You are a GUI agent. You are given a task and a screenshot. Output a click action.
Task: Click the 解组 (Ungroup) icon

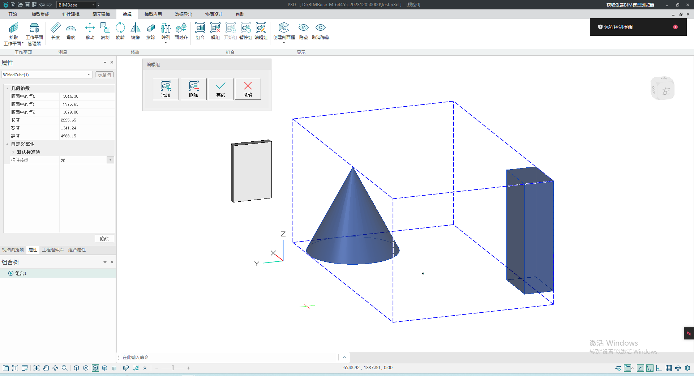(x=215, y=31)
